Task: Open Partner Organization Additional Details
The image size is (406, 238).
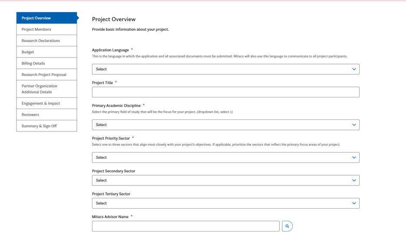Action: click(x=47, y=89)
